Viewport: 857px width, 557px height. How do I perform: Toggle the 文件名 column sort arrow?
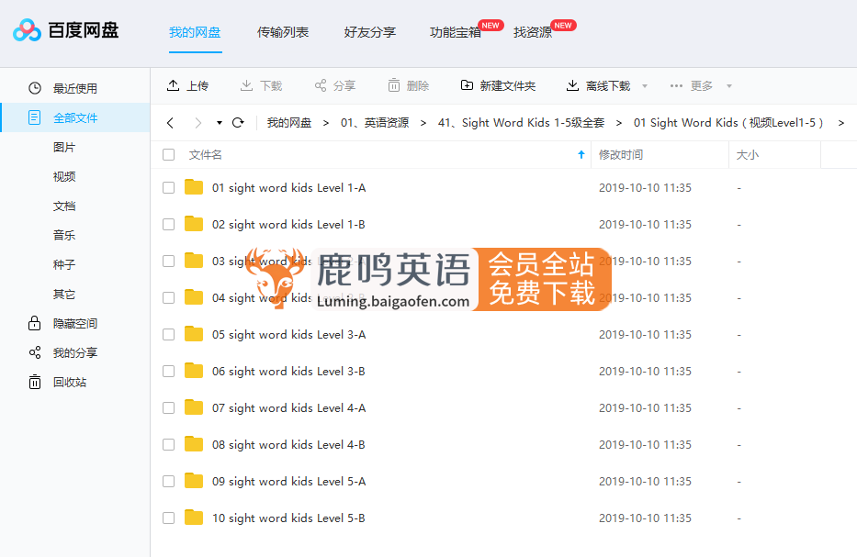pos(581,154)
